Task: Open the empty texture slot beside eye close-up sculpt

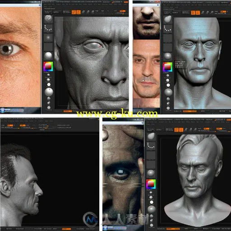Action: pos(48,47)
